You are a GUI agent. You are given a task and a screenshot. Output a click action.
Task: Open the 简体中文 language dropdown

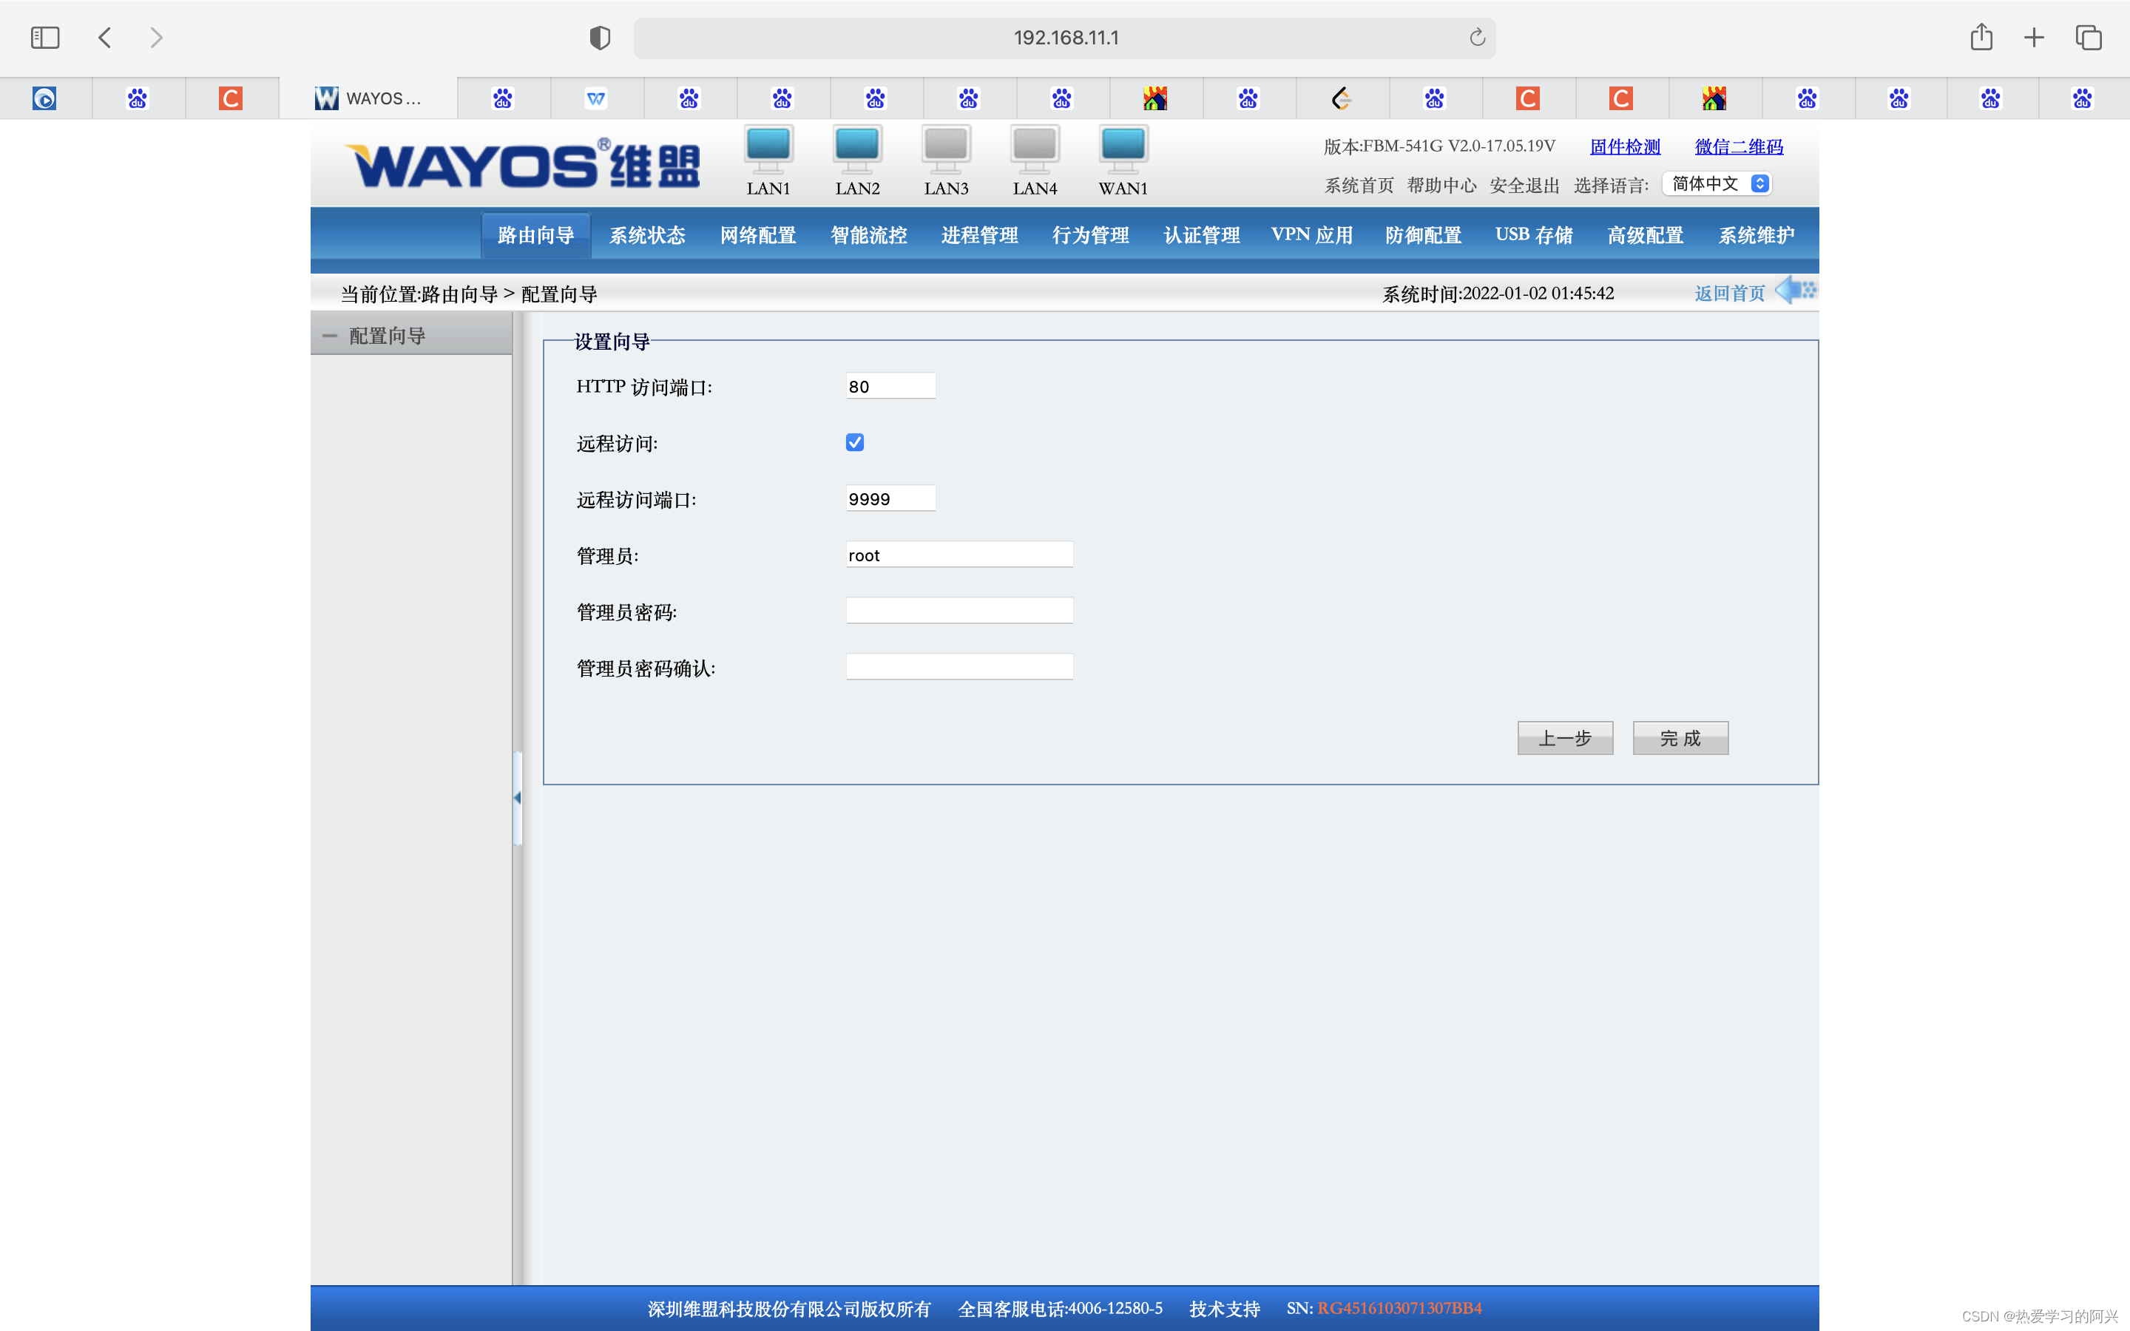[1718, 184]
